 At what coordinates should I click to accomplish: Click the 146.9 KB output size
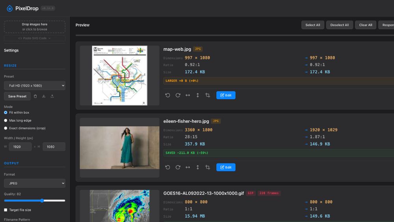point(320,144)
